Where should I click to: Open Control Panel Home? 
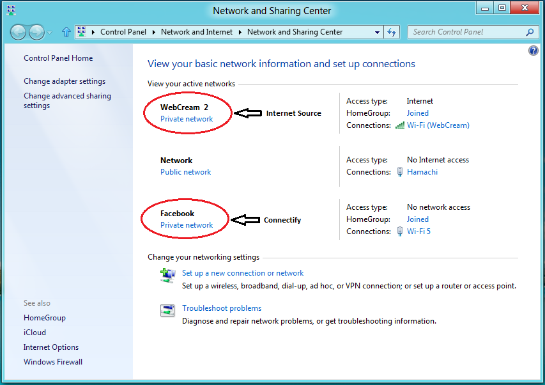58,58
